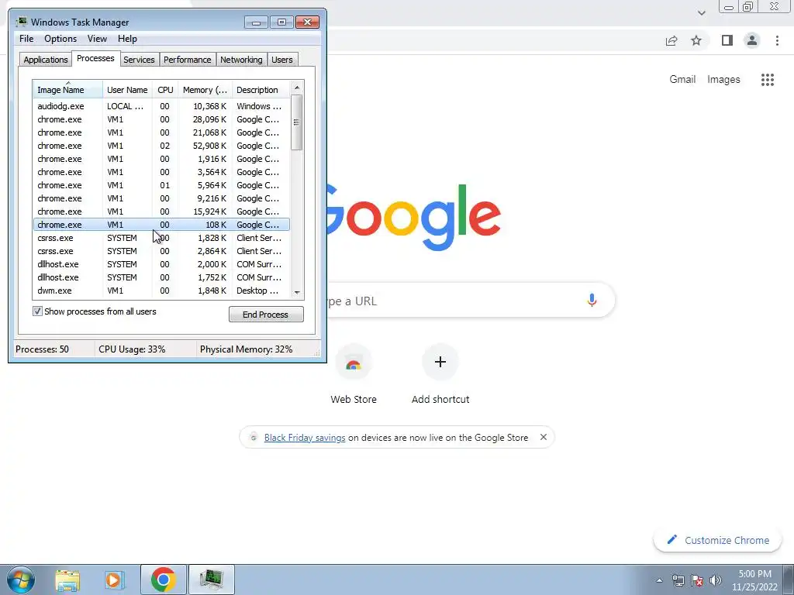Open Google Images link
Viewport: 794px width, 595px height.
(723, 80)
